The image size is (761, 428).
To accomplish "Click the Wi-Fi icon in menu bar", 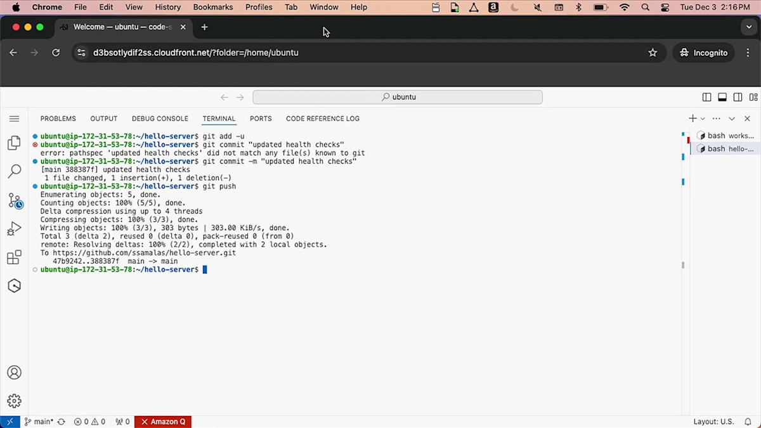I will coord(625,7).
